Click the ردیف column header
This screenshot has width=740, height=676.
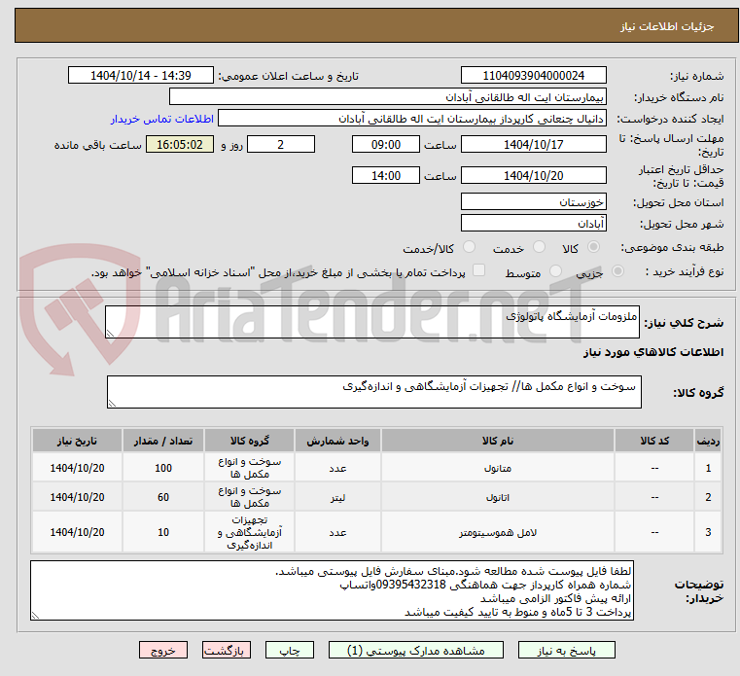click(708, 441)
